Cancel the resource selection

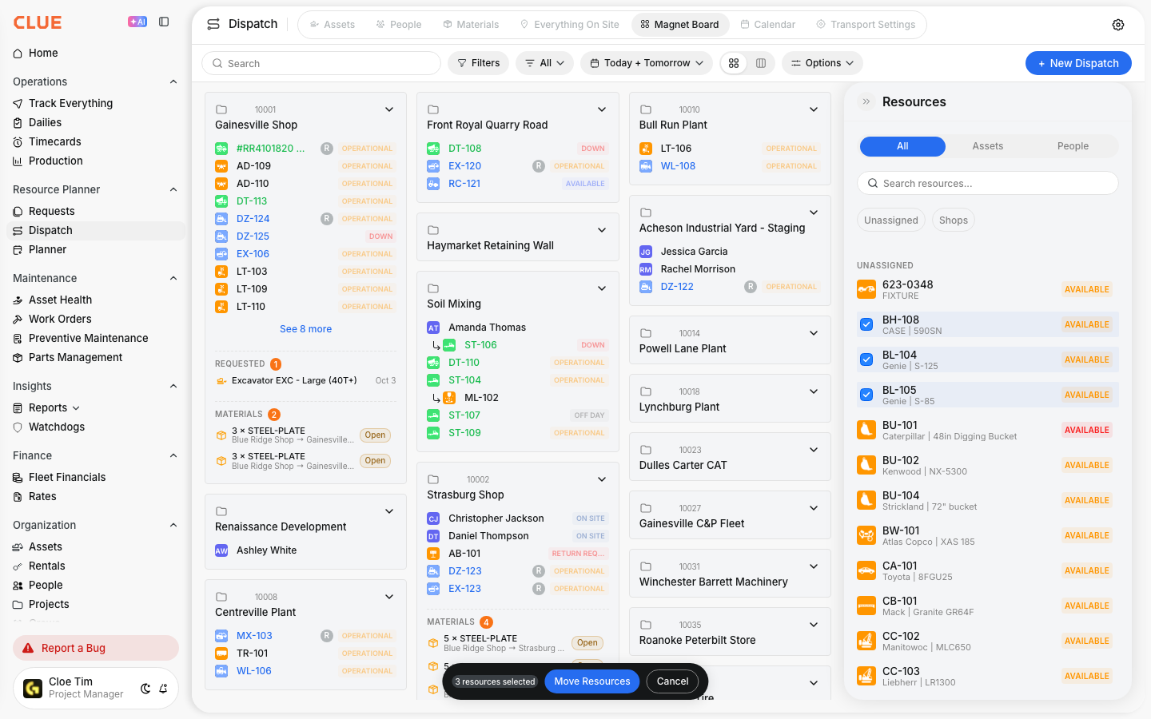[x=672, y=681]
